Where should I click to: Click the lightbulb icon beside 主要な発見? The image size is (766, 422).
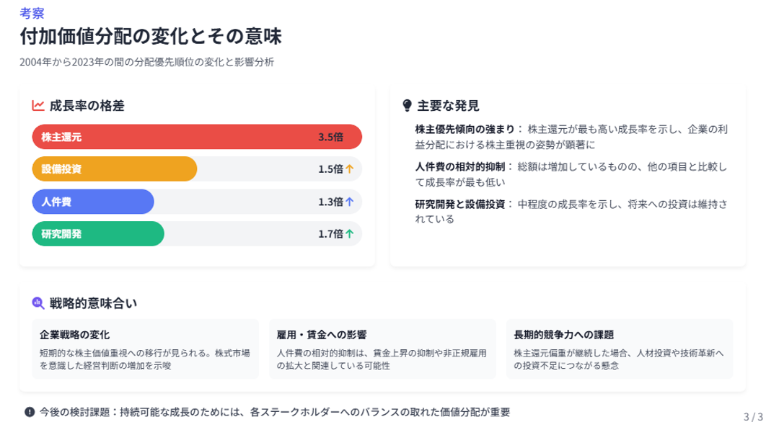(407, 105)
